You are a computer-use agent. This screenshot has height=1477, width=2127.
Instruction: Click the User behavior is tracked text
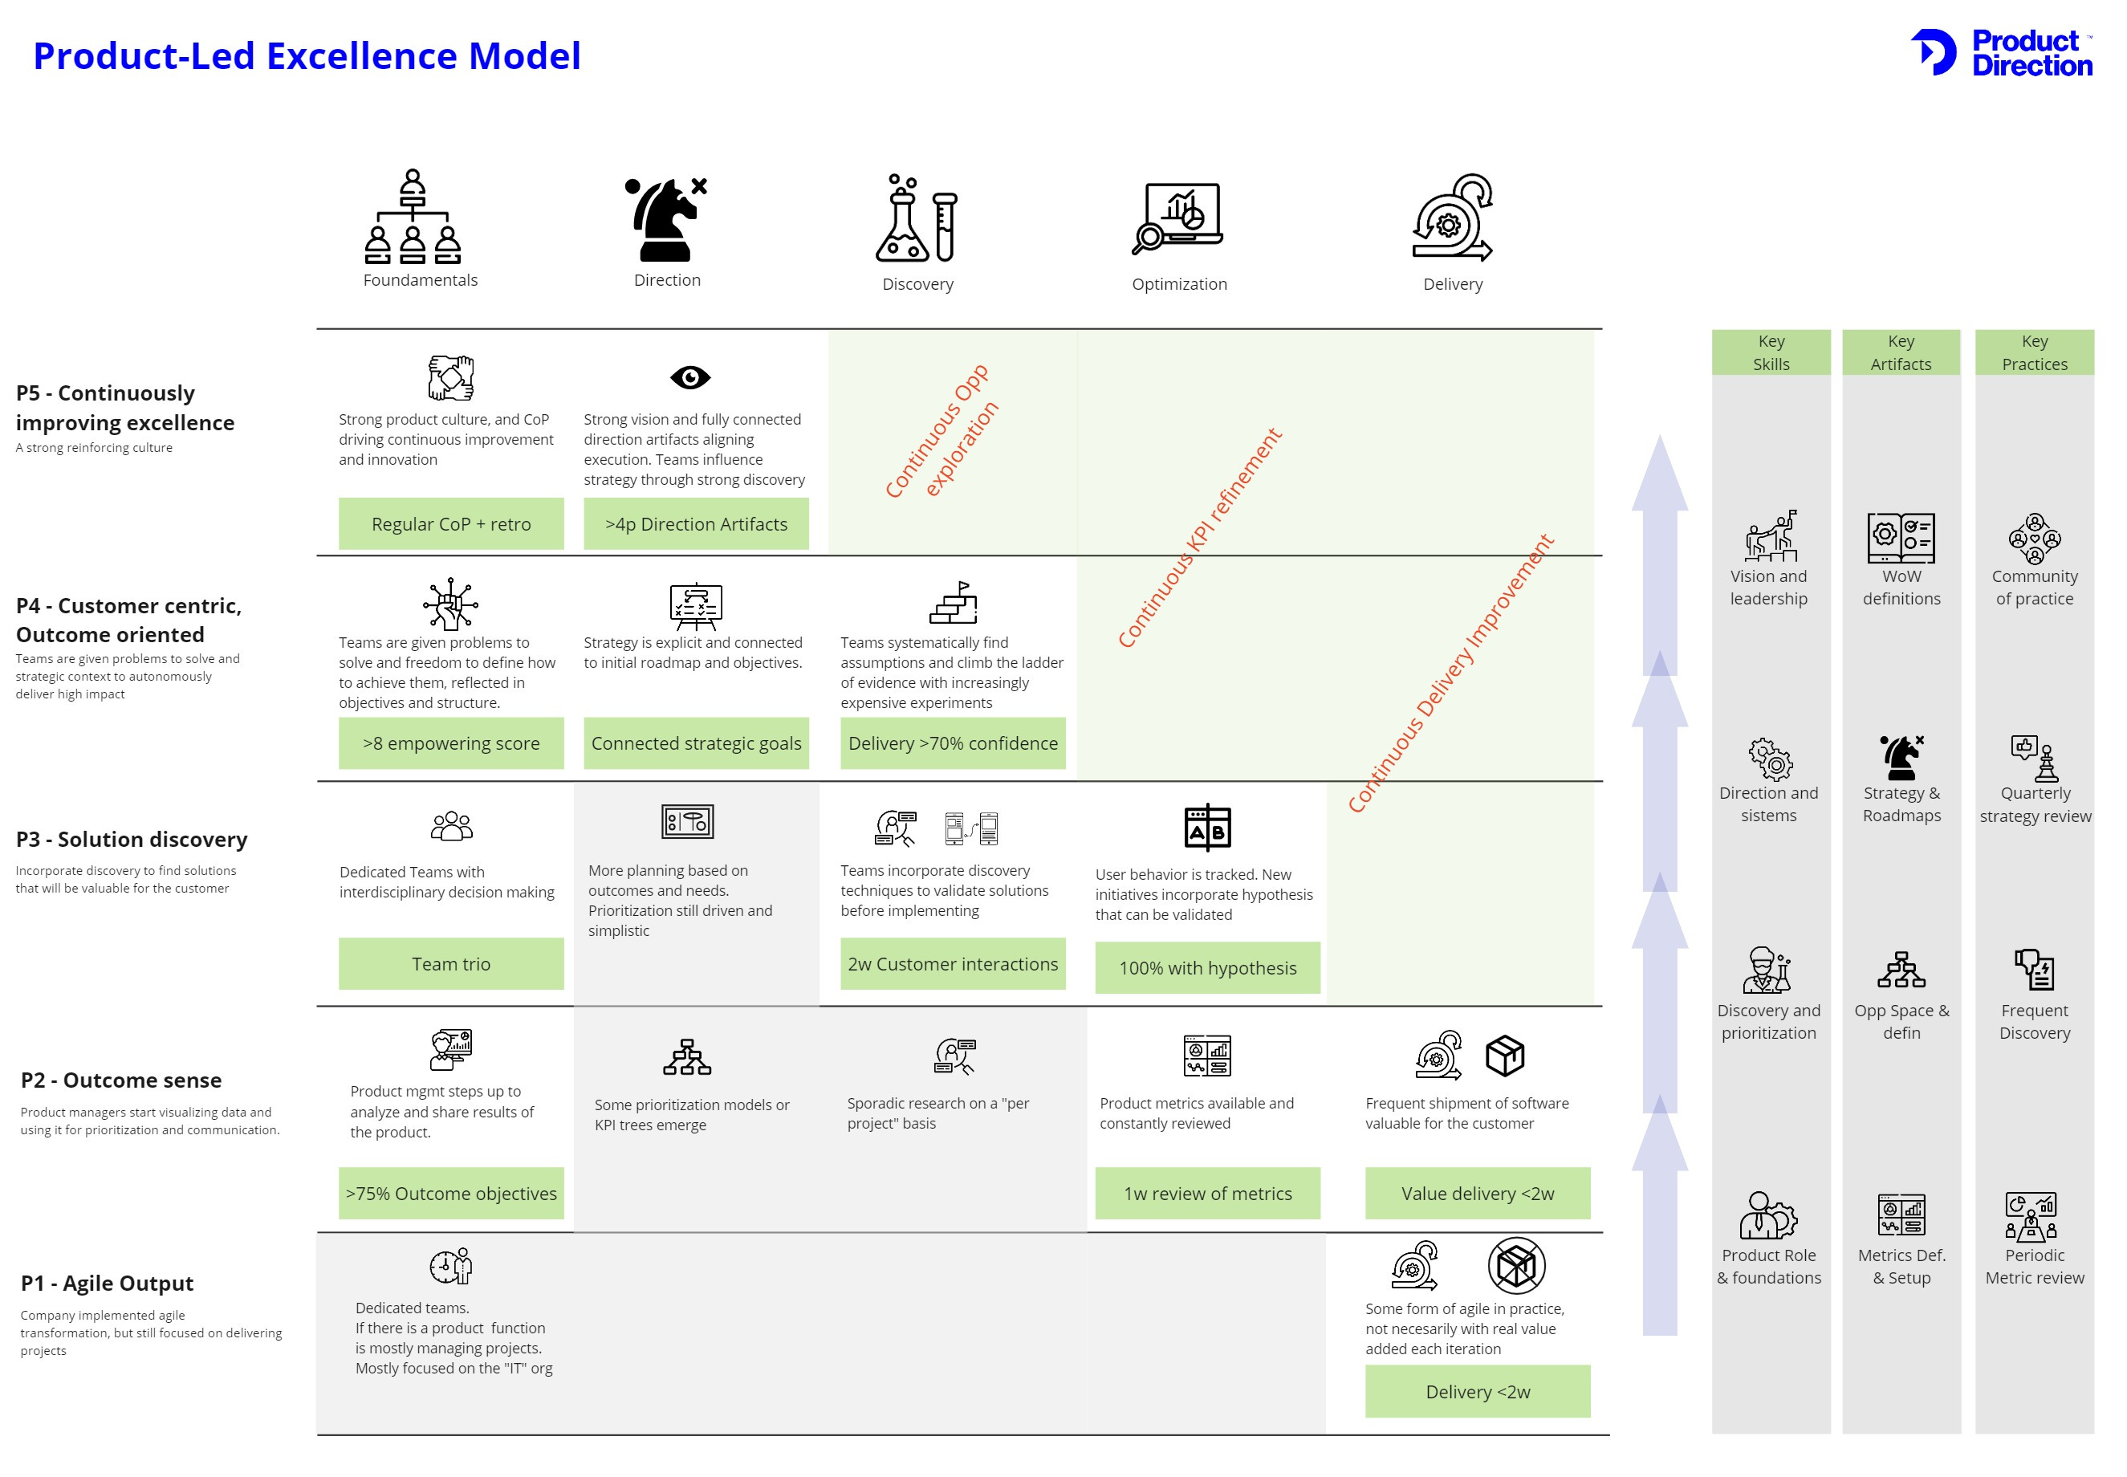click(x=1202, y=894)
